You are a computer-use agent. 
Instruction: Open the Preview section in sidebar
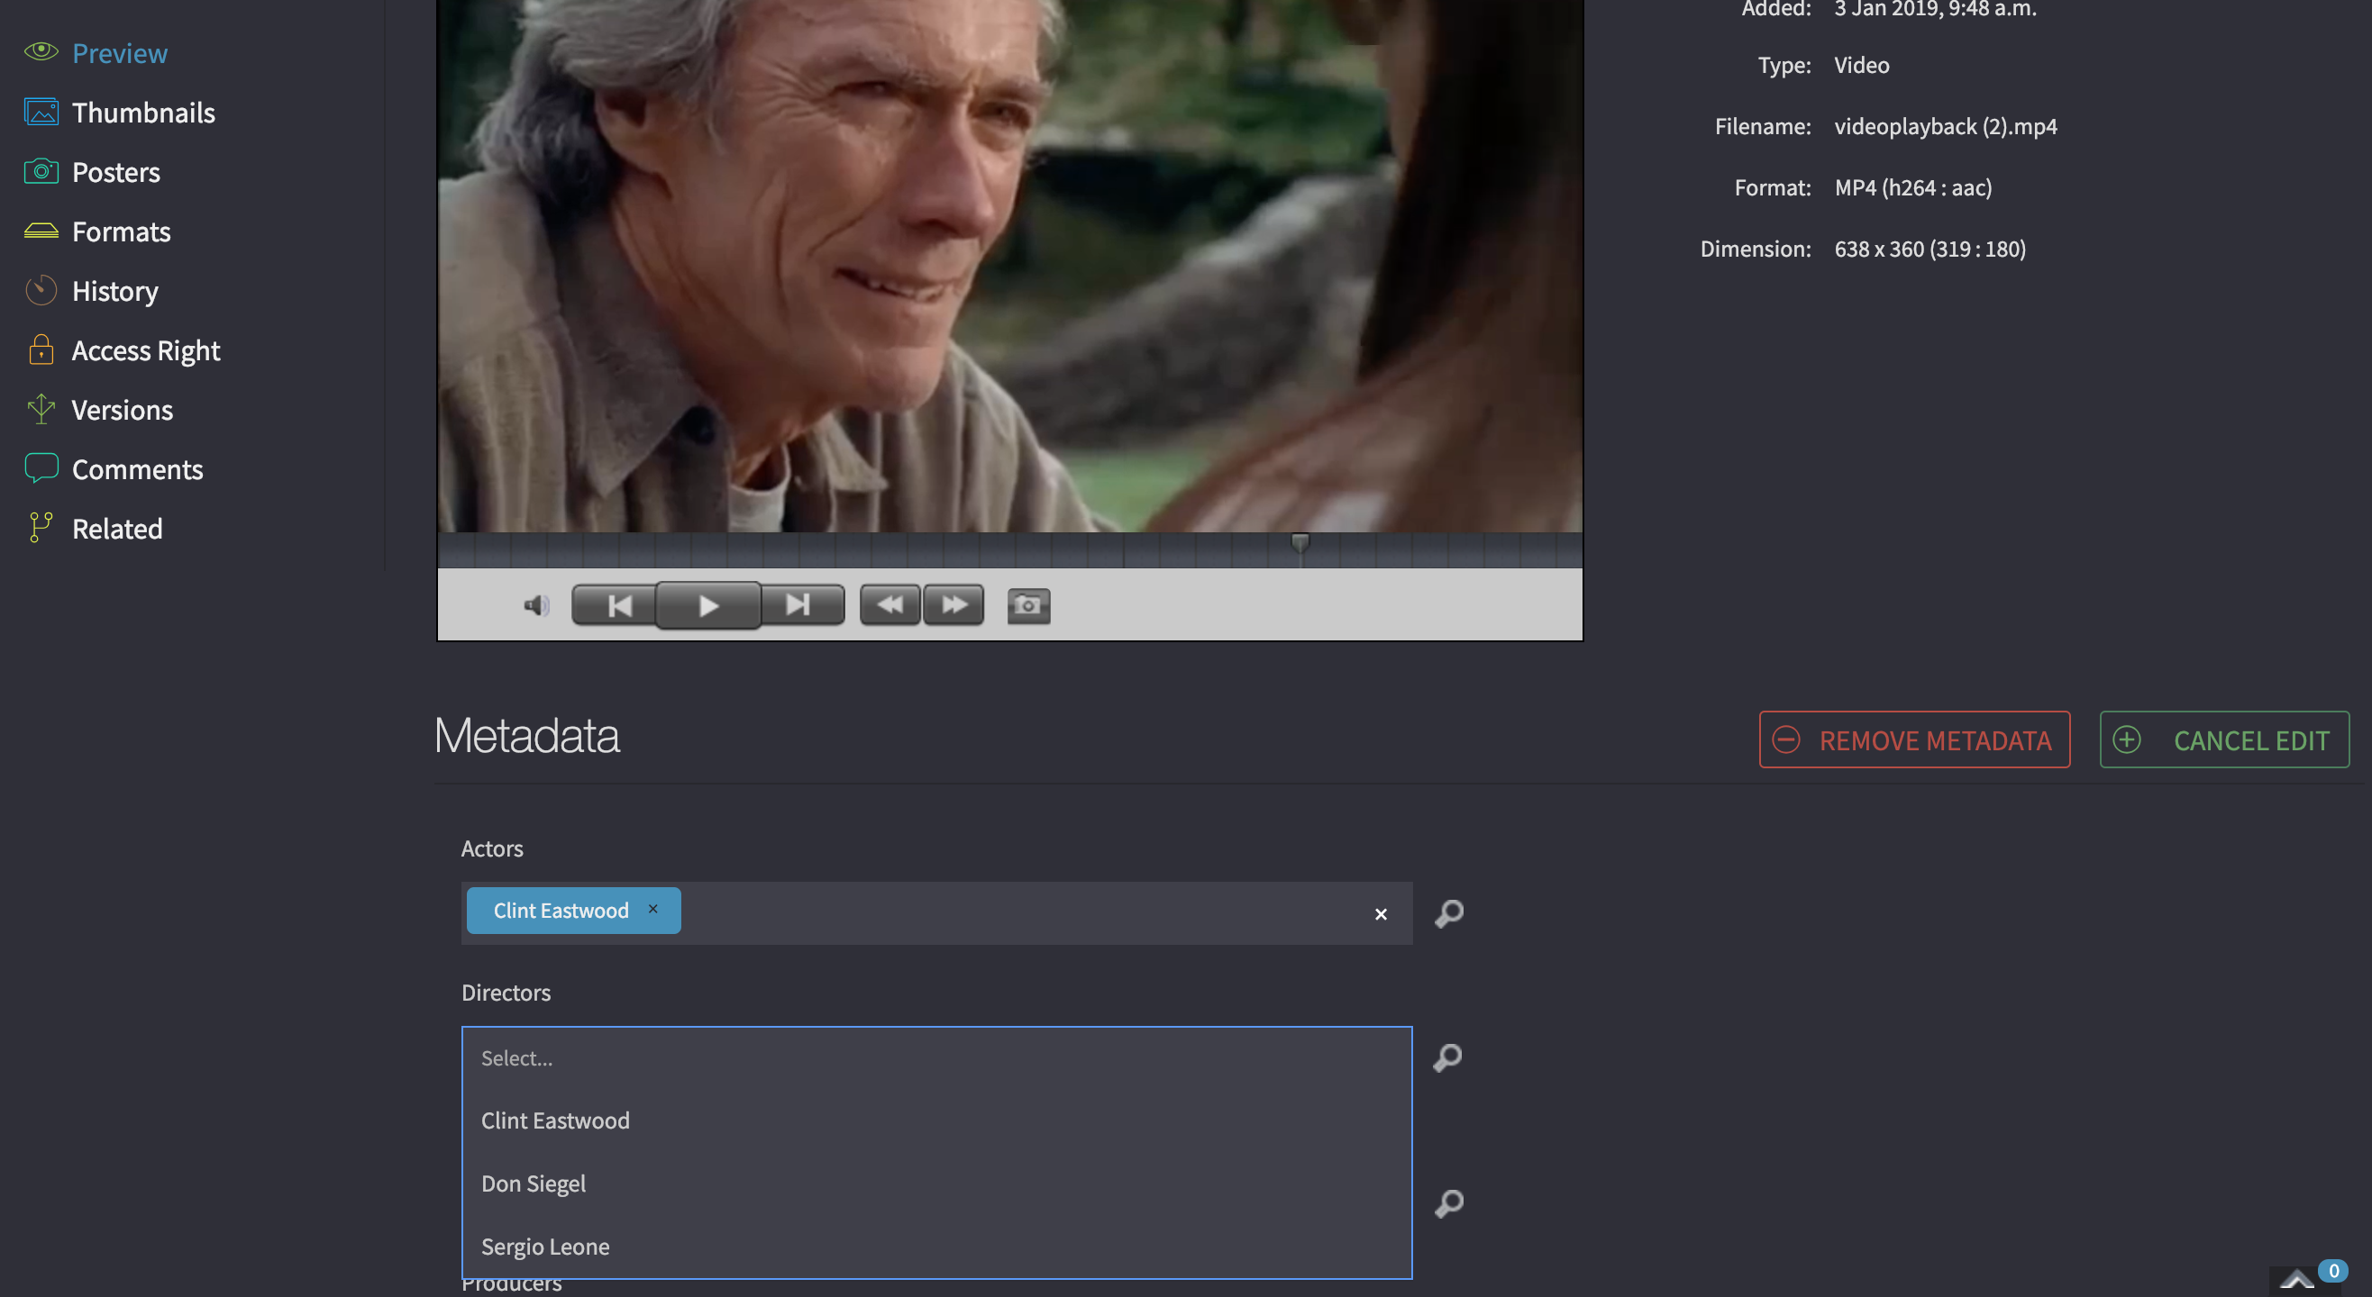(120, 52)
